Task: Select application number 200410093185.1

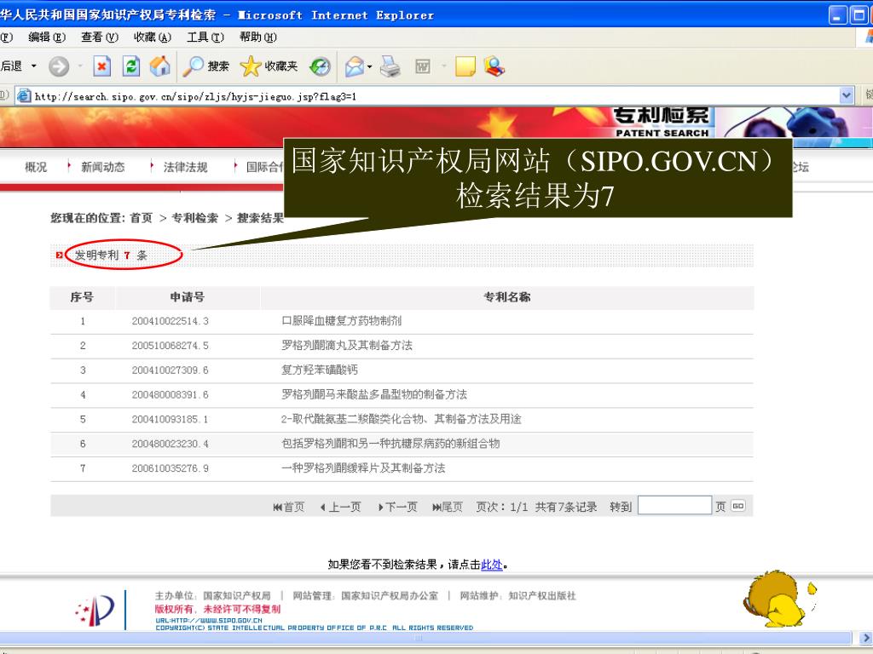Action: pos(171,419)
